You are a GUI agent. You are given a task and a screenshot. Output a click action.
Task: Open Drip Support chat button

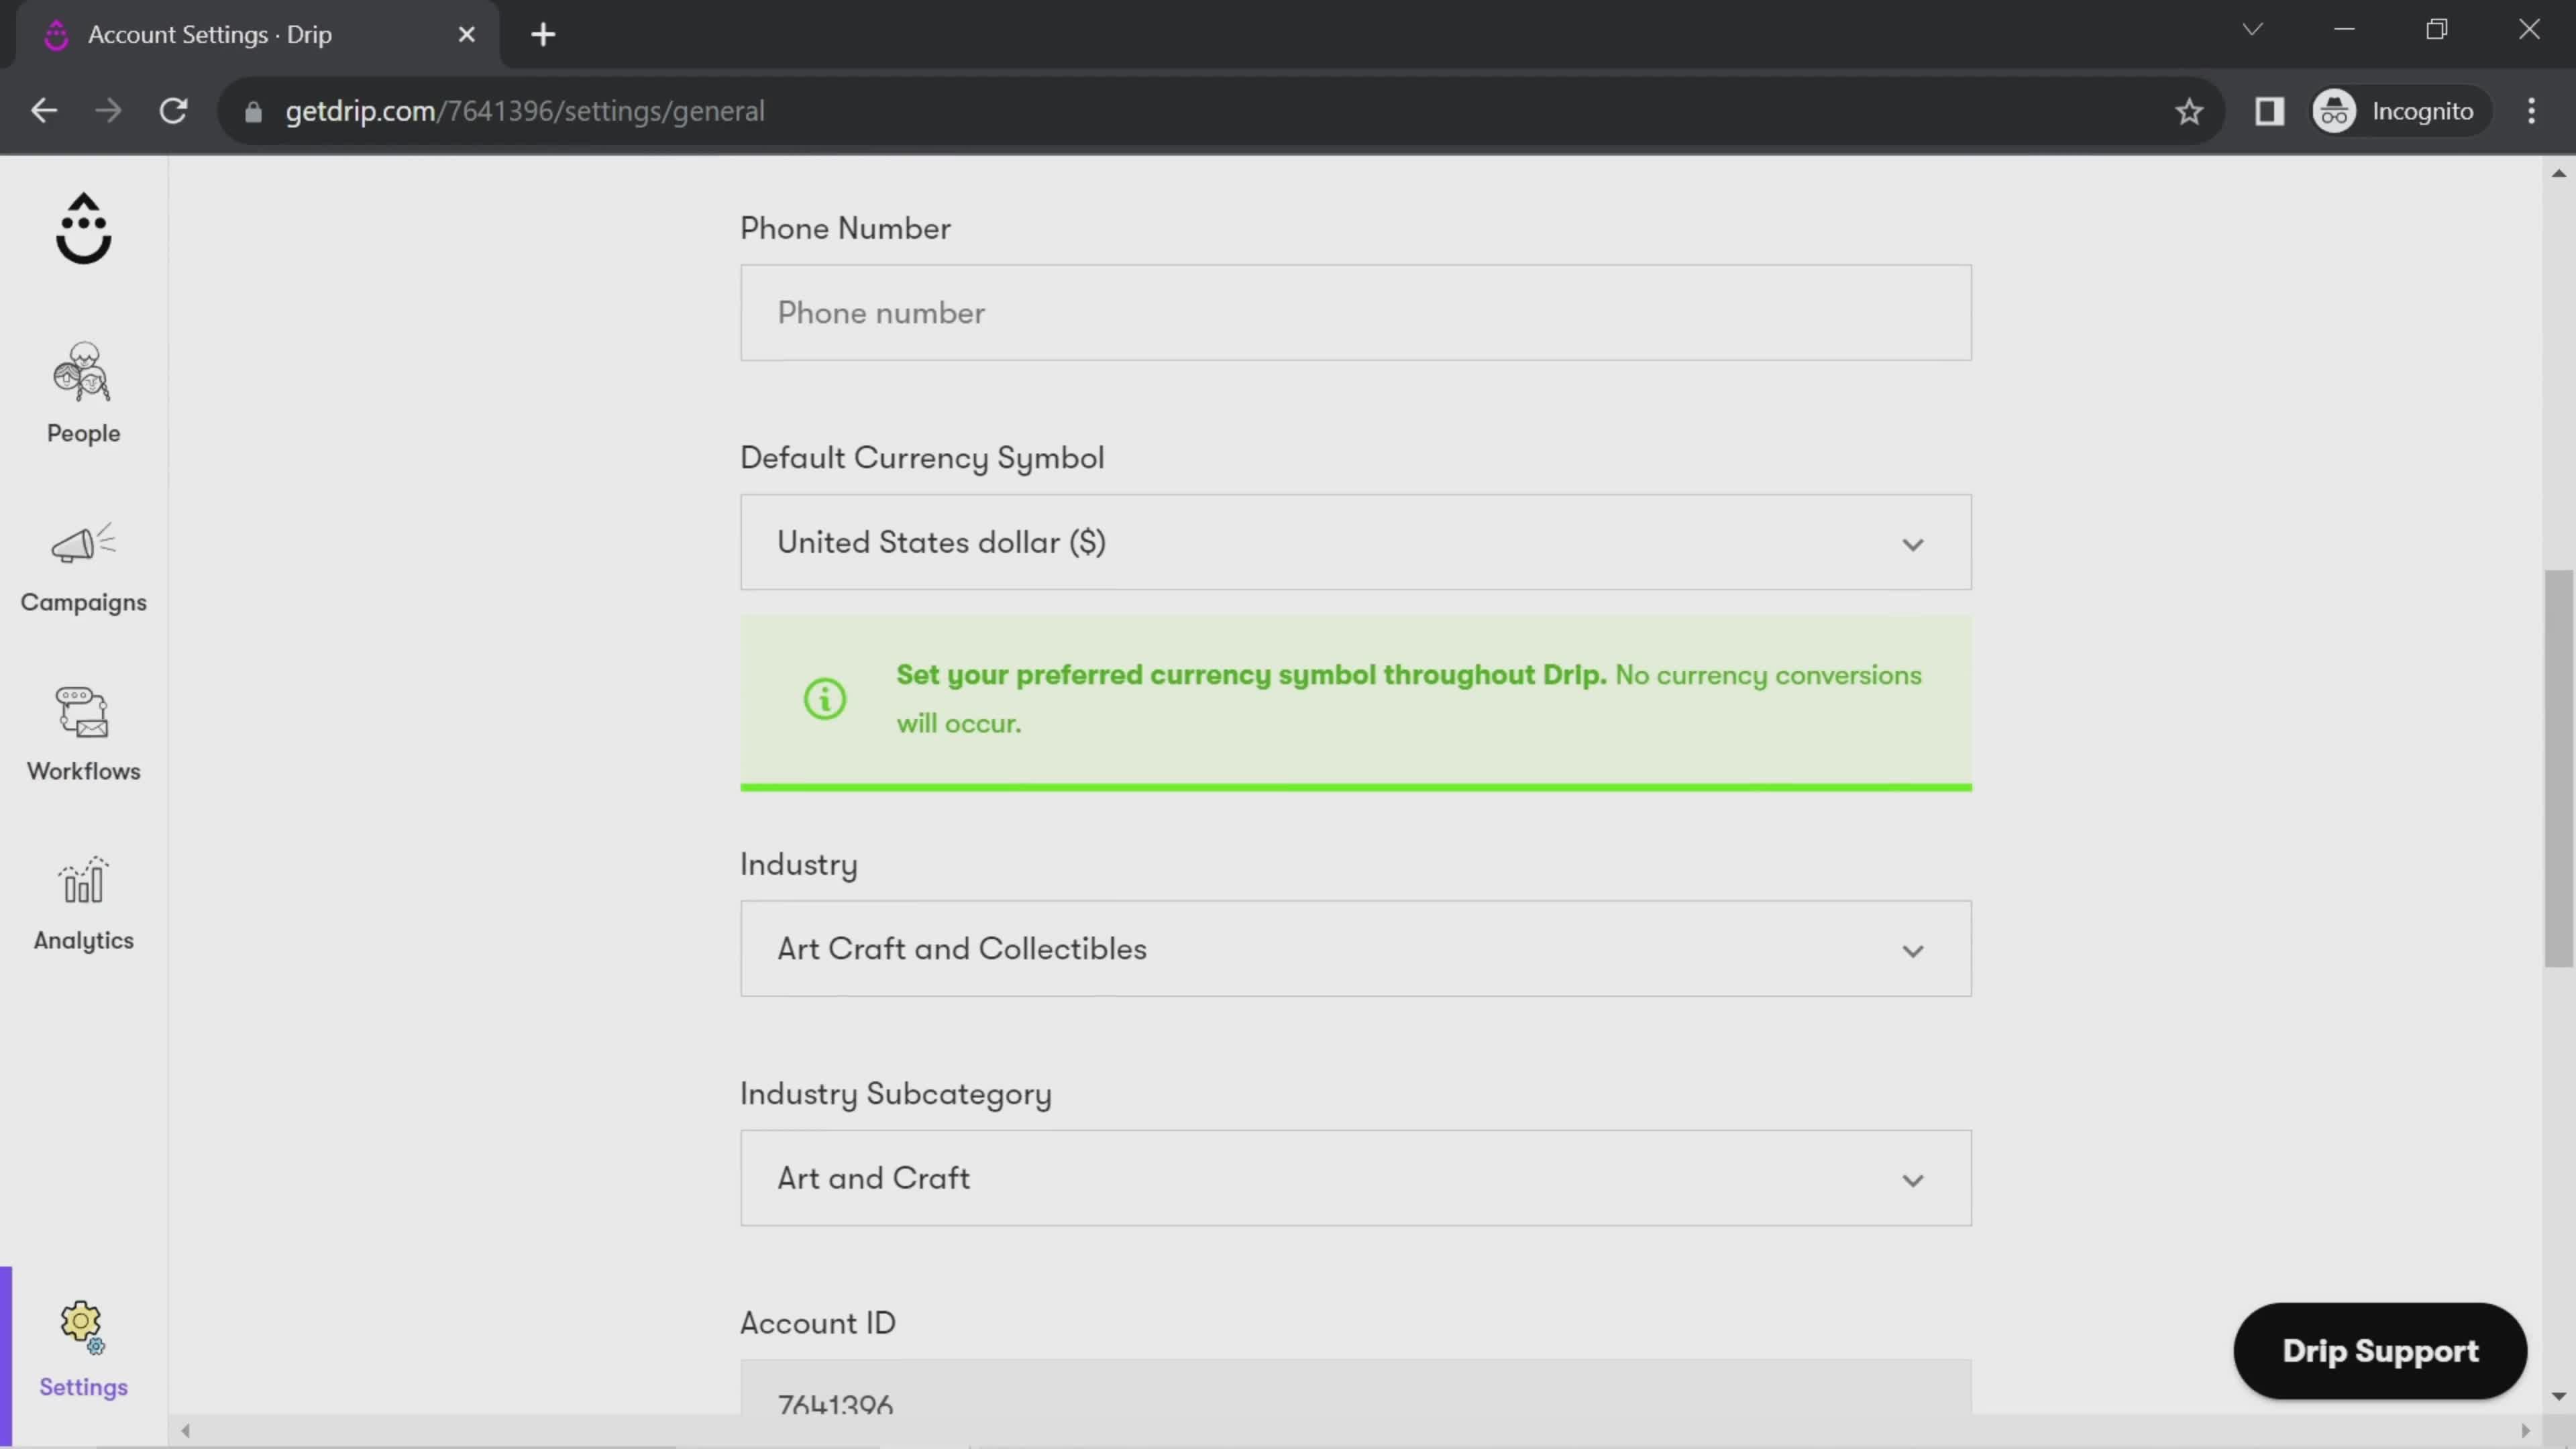[2381, 1350]
